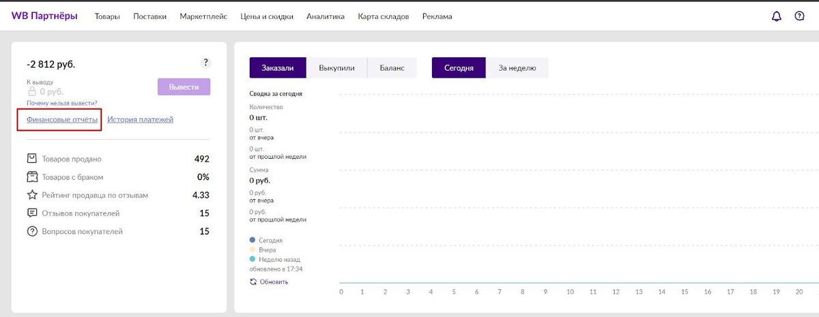
Task: Open the help question mark icon in header
Action: point(799,16)
